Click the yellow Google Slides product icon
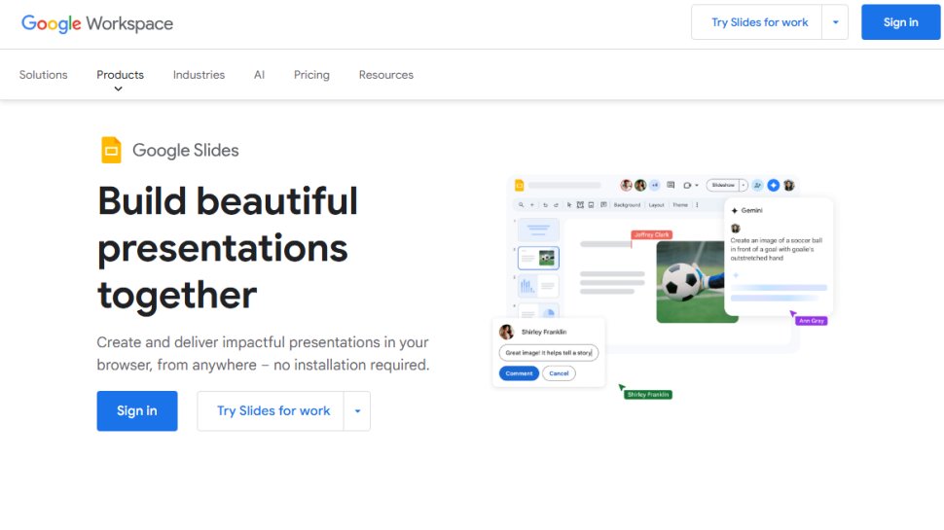 [111, 151]
